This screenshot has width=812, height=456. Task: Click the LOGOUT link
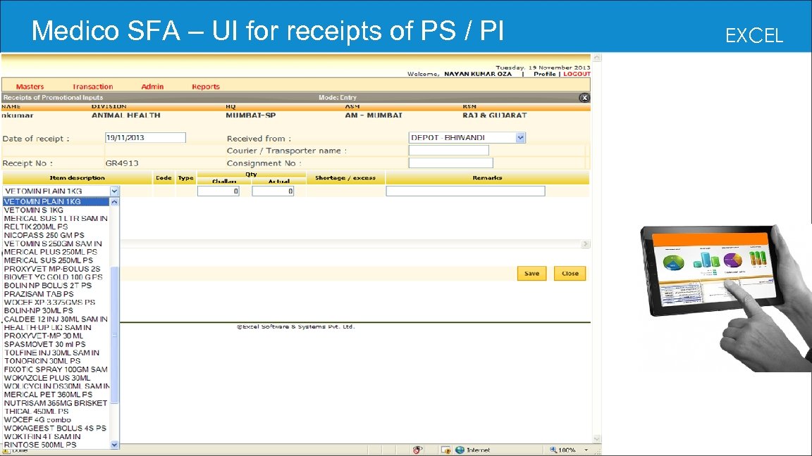click(x=578, y=74)
